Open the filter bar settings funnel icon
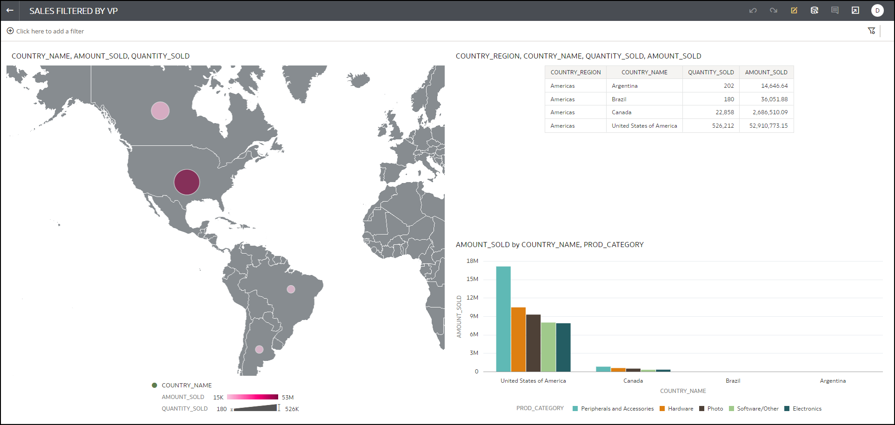The width and height of the screenshot is (895, 425). click(871, 31)
